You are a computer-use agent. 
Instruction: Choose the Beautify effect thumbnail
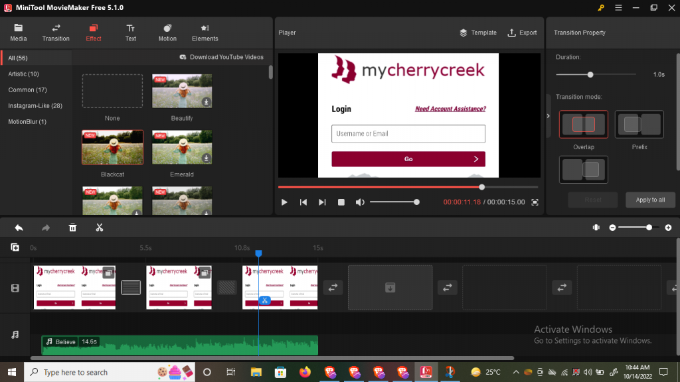coord(182,91)
